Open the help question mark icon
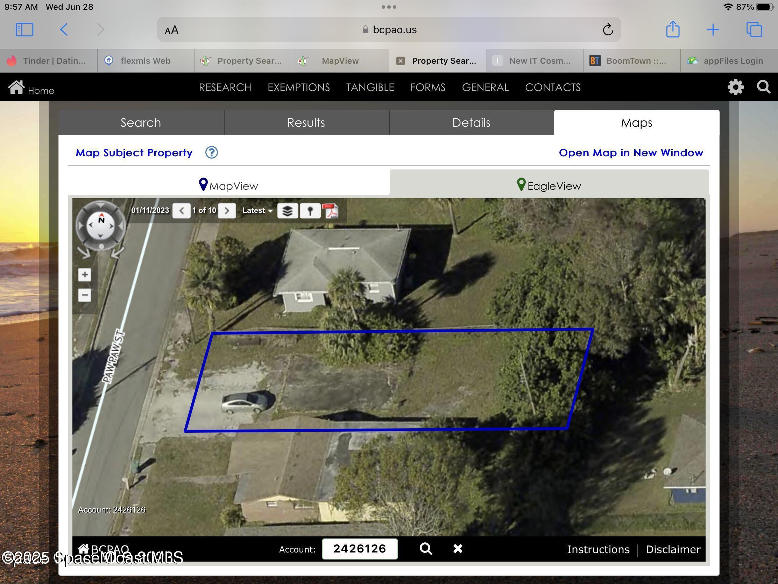778x584 pixels. (211, 152)
